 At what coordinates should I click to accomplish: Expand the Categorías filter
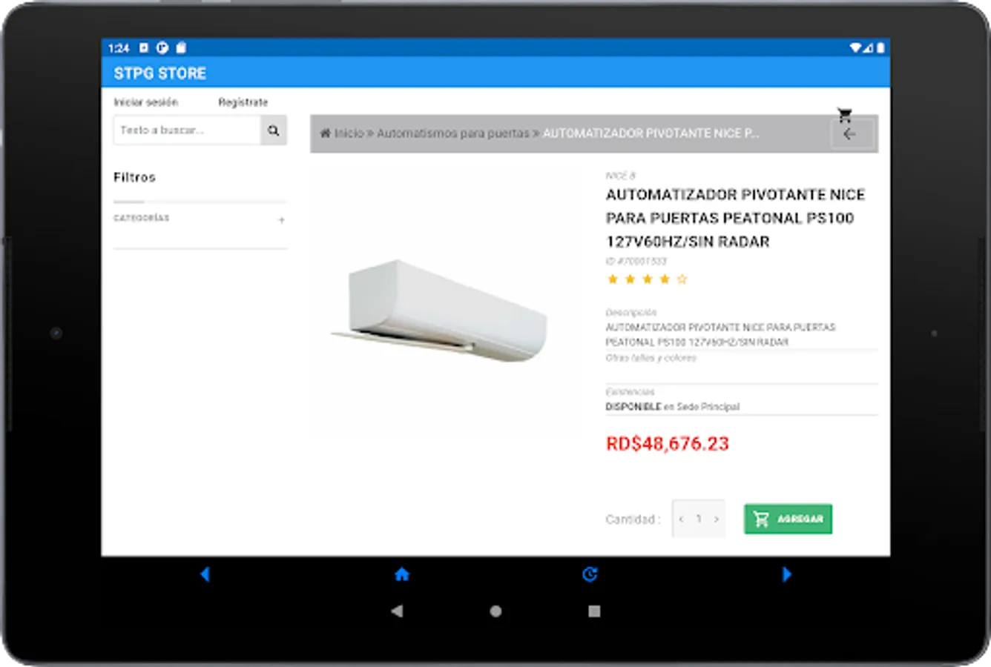pyautogui.click(x=281, y=219)
